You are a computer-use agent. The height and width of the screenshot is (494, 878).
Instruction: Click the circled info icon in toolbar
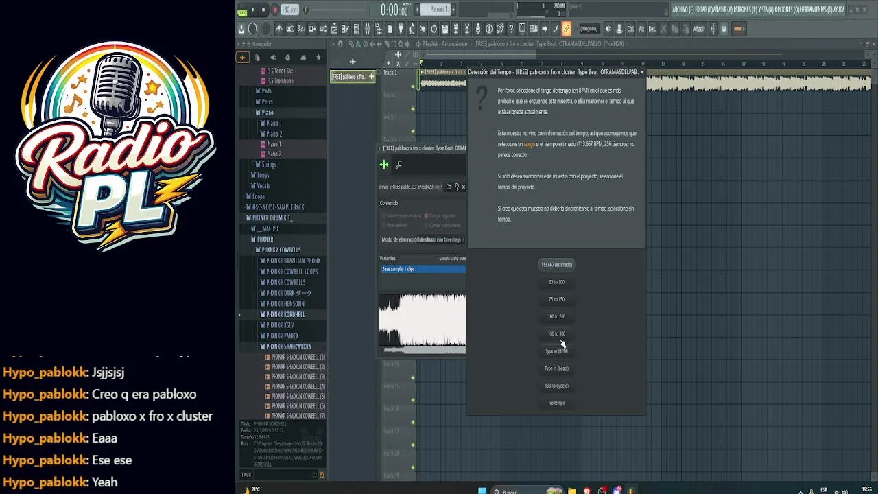[x=489, y=29]
